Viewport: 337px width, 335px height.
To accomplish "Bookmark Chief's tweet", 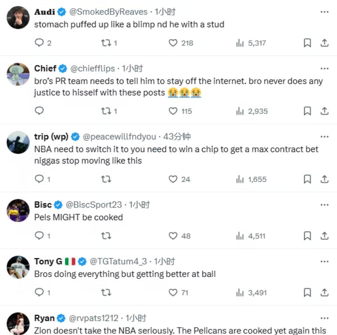I will [308, 111].
